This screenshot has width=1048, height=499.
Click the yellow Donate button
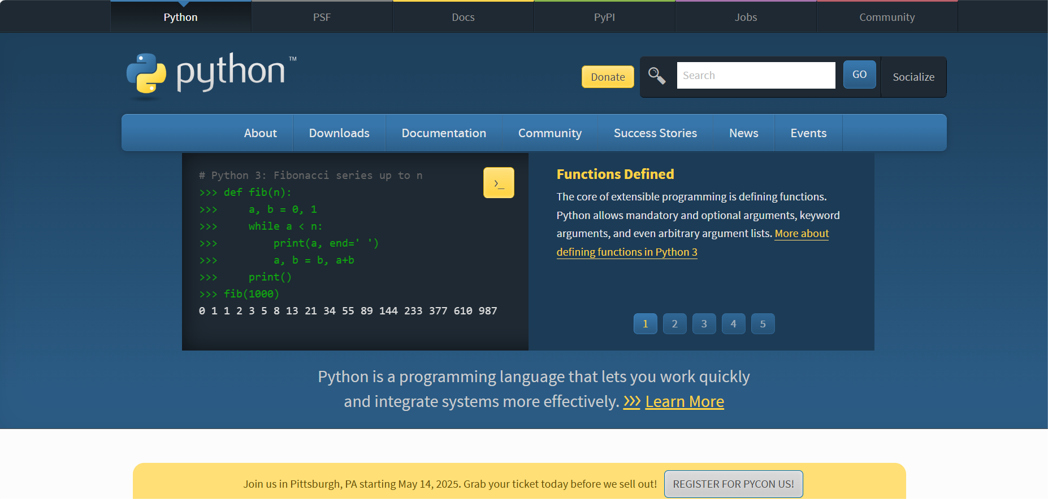[x=608, y=77]
